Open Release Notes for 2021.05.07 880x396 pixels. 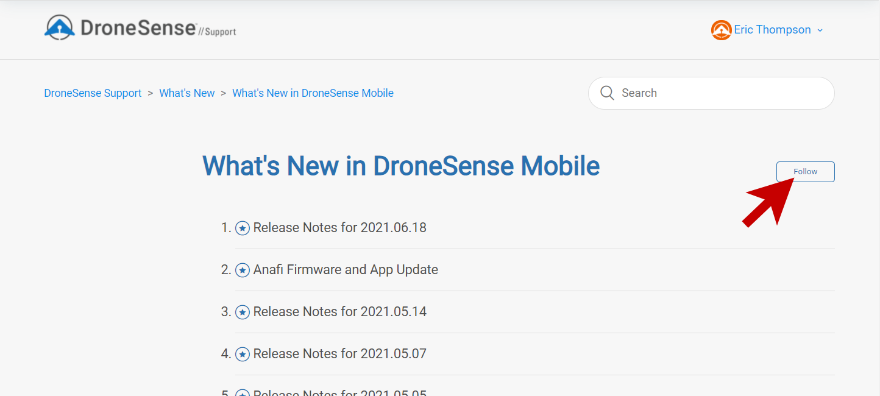[339, 354]
